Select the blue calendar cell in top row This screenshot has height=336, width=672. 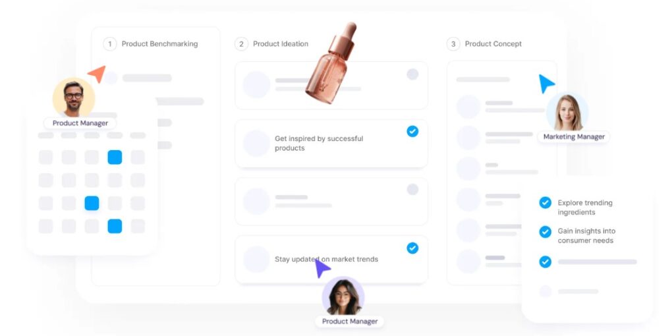[115, 157]
